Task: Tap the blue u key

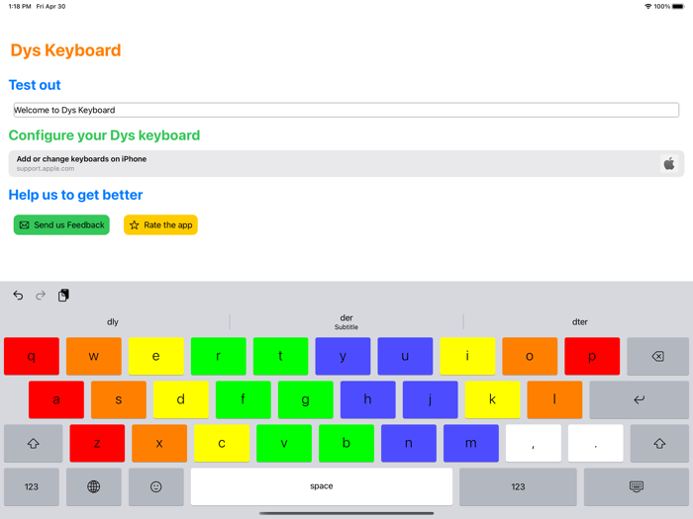Action: coord(405,356)
